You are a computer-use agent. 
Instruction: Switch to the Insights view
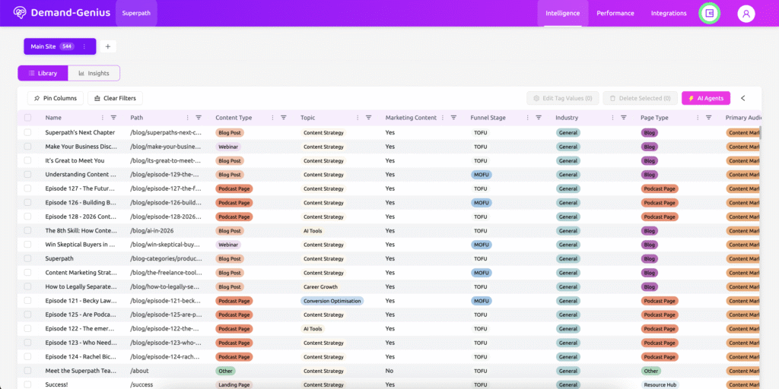click(x=94, y=74)
